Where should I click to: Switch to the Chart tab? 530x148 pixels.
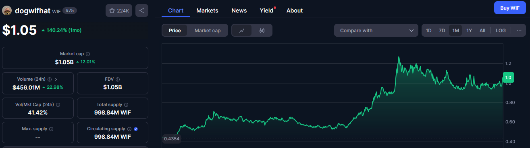[x=176, y=10]
